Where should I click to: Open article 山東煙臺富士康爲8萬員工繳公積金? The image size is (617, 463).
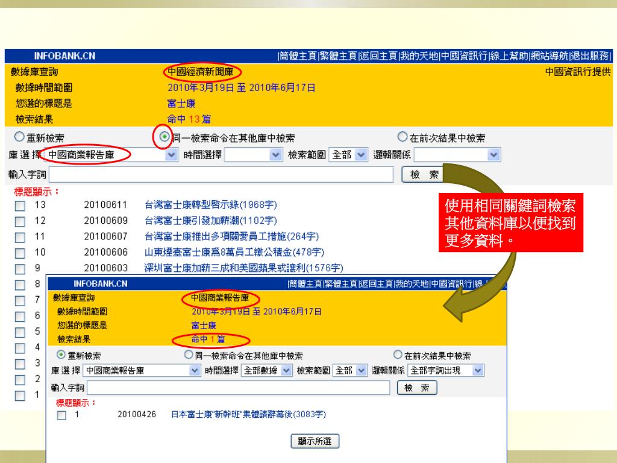[x=234, y=252]
